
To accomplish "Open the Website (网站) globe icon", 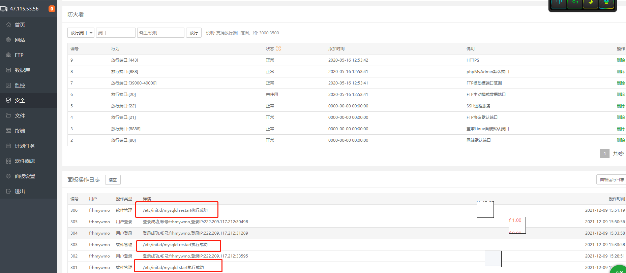I will [x=8, y=40].
